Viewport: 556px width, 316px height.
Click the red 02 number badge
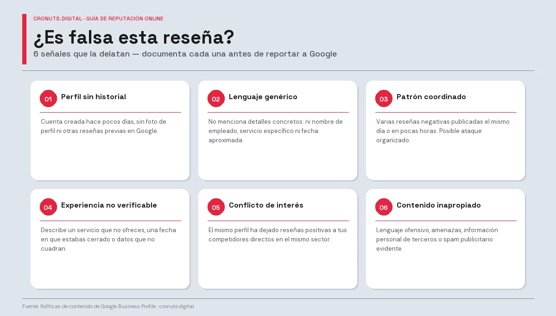coord(216,99)
